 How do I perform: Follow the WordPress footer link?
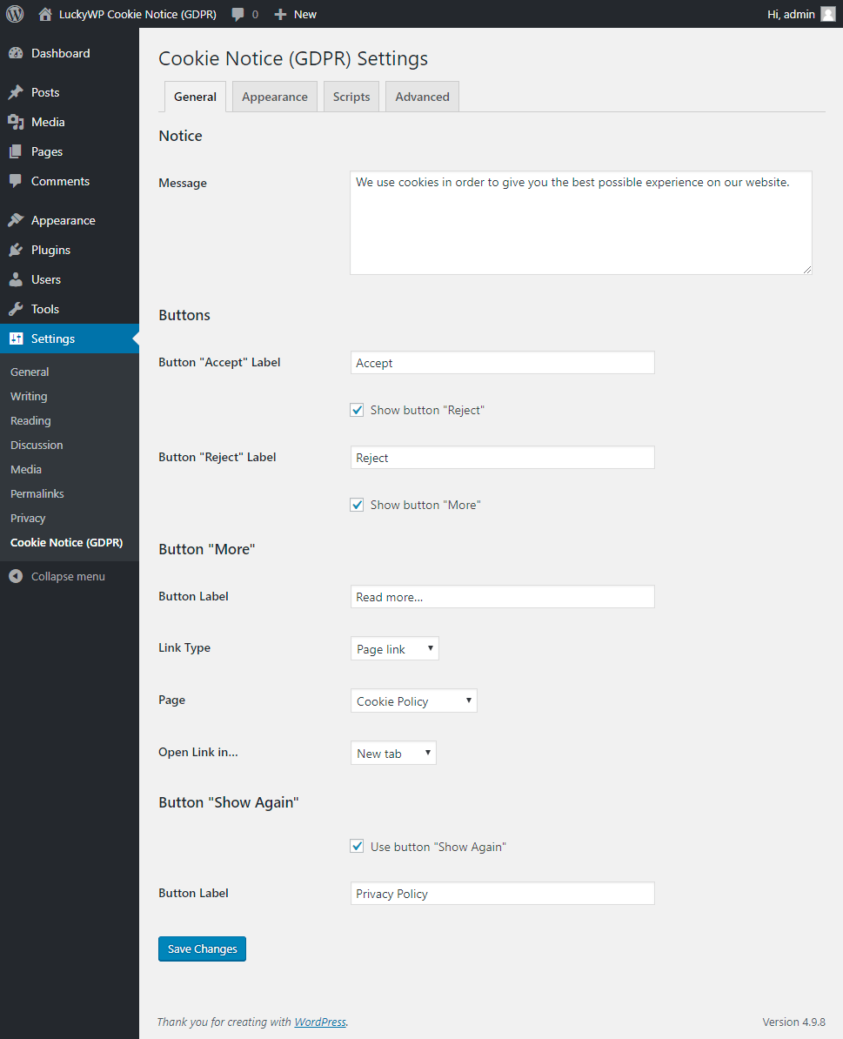point(320,1022)
